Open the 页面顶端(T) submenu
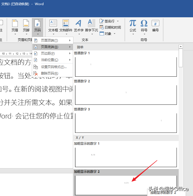The height and width of the screenshot is (196, 193). pyautogui.click(x=53, y=40)
